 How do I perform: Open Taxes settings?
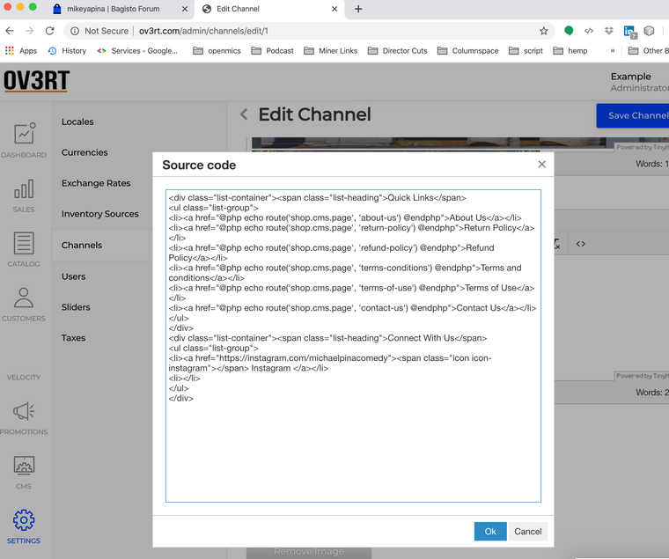click(x=73, y=338)
